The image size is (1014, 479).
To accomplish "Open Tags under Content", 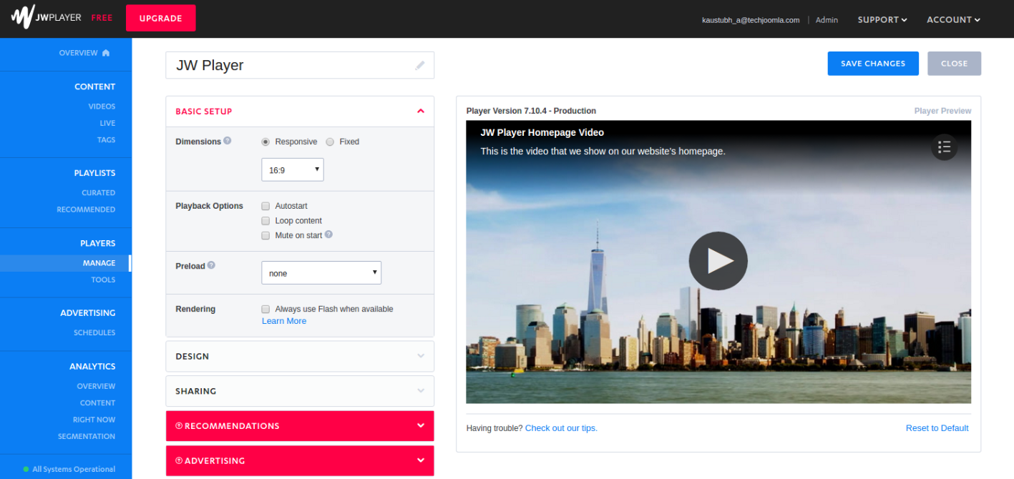I will (106, 140).
